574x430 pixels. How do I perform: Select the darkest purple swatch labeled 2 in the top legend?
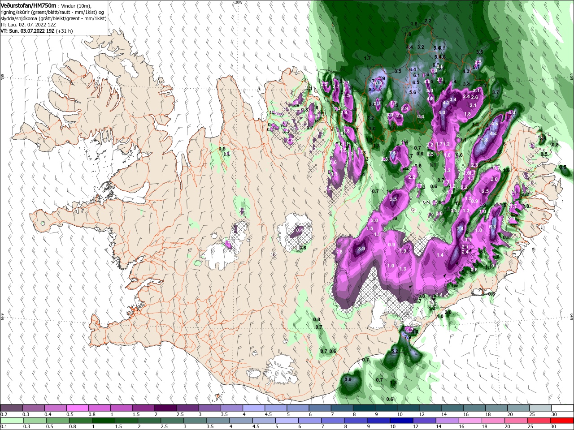tap(165, 408)
